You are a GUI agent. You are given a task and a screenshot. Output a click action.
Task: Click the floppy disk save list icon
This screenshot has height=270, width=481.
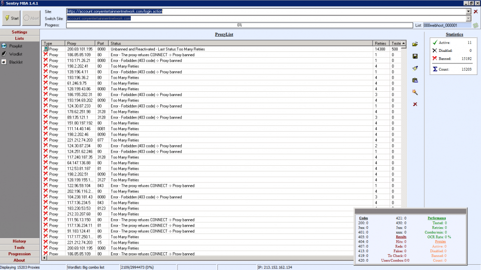[415, 56]
